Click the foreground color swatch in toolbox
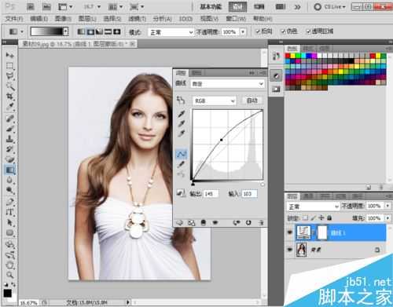 point(7,294)
